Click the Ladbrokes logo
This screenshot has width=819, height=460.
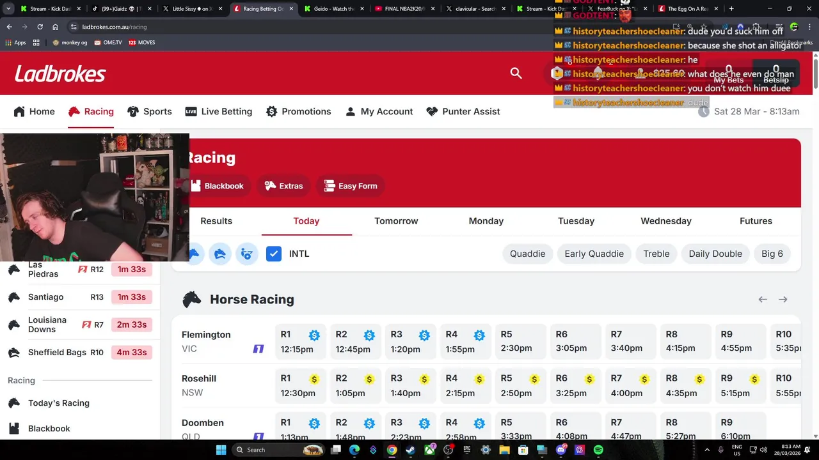click(x=60, y=74)
